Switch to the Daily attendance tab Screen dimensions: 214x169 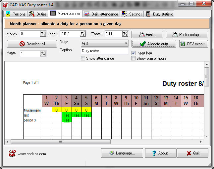(x=101, y=14)
